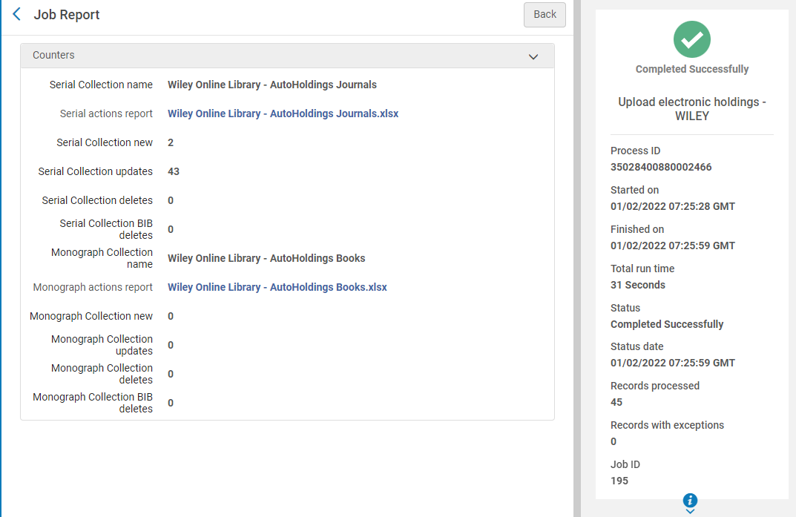Expand the chevron under the info icon
The image size is (796, 517).
(690, 511)
